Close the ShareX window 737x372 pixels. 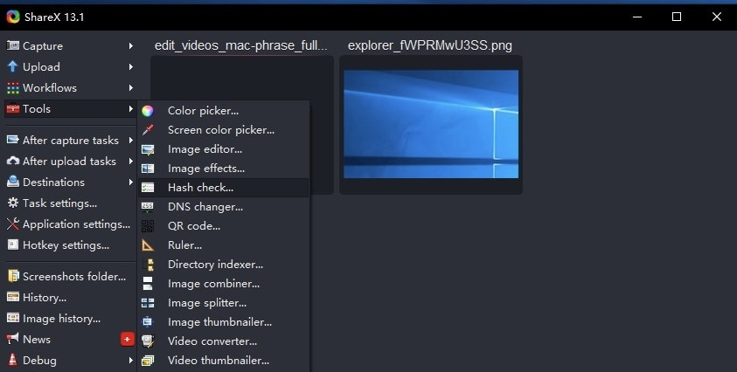tap(716, 17)
